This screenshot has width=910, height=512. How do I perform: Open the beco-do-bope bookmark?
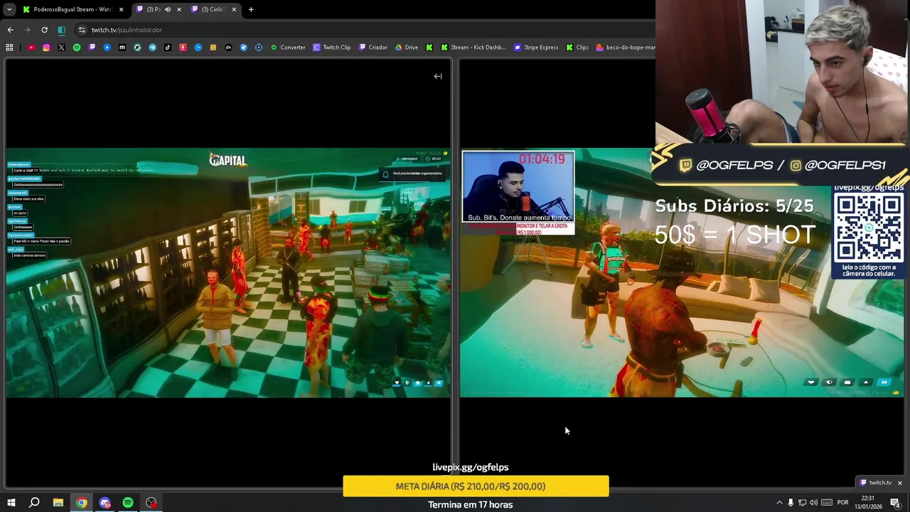point(626,48)
